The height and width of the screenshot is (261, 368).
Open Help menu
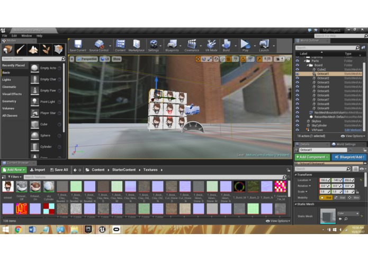[x=39, y=36]
